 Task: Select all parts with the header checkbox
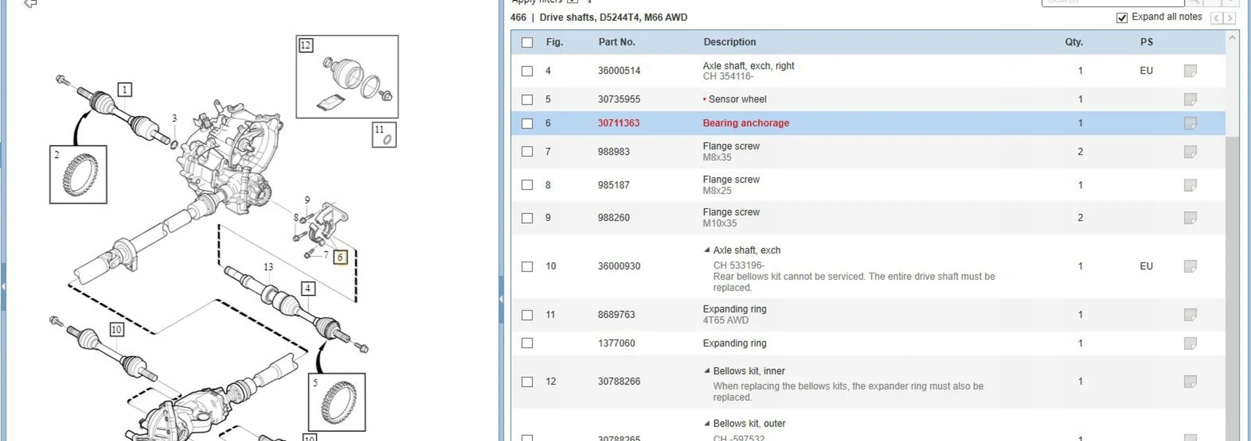pos(527,42)
